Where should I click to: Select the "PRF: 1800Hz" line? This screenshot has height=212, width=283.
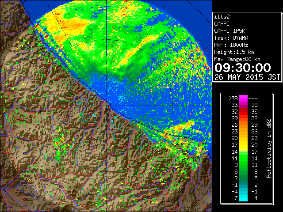click(231, 45)
